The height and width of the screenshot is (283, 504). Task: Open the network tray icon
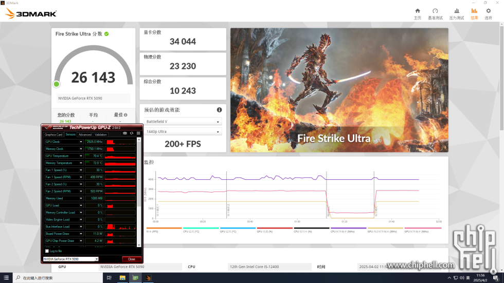point(456,278)
